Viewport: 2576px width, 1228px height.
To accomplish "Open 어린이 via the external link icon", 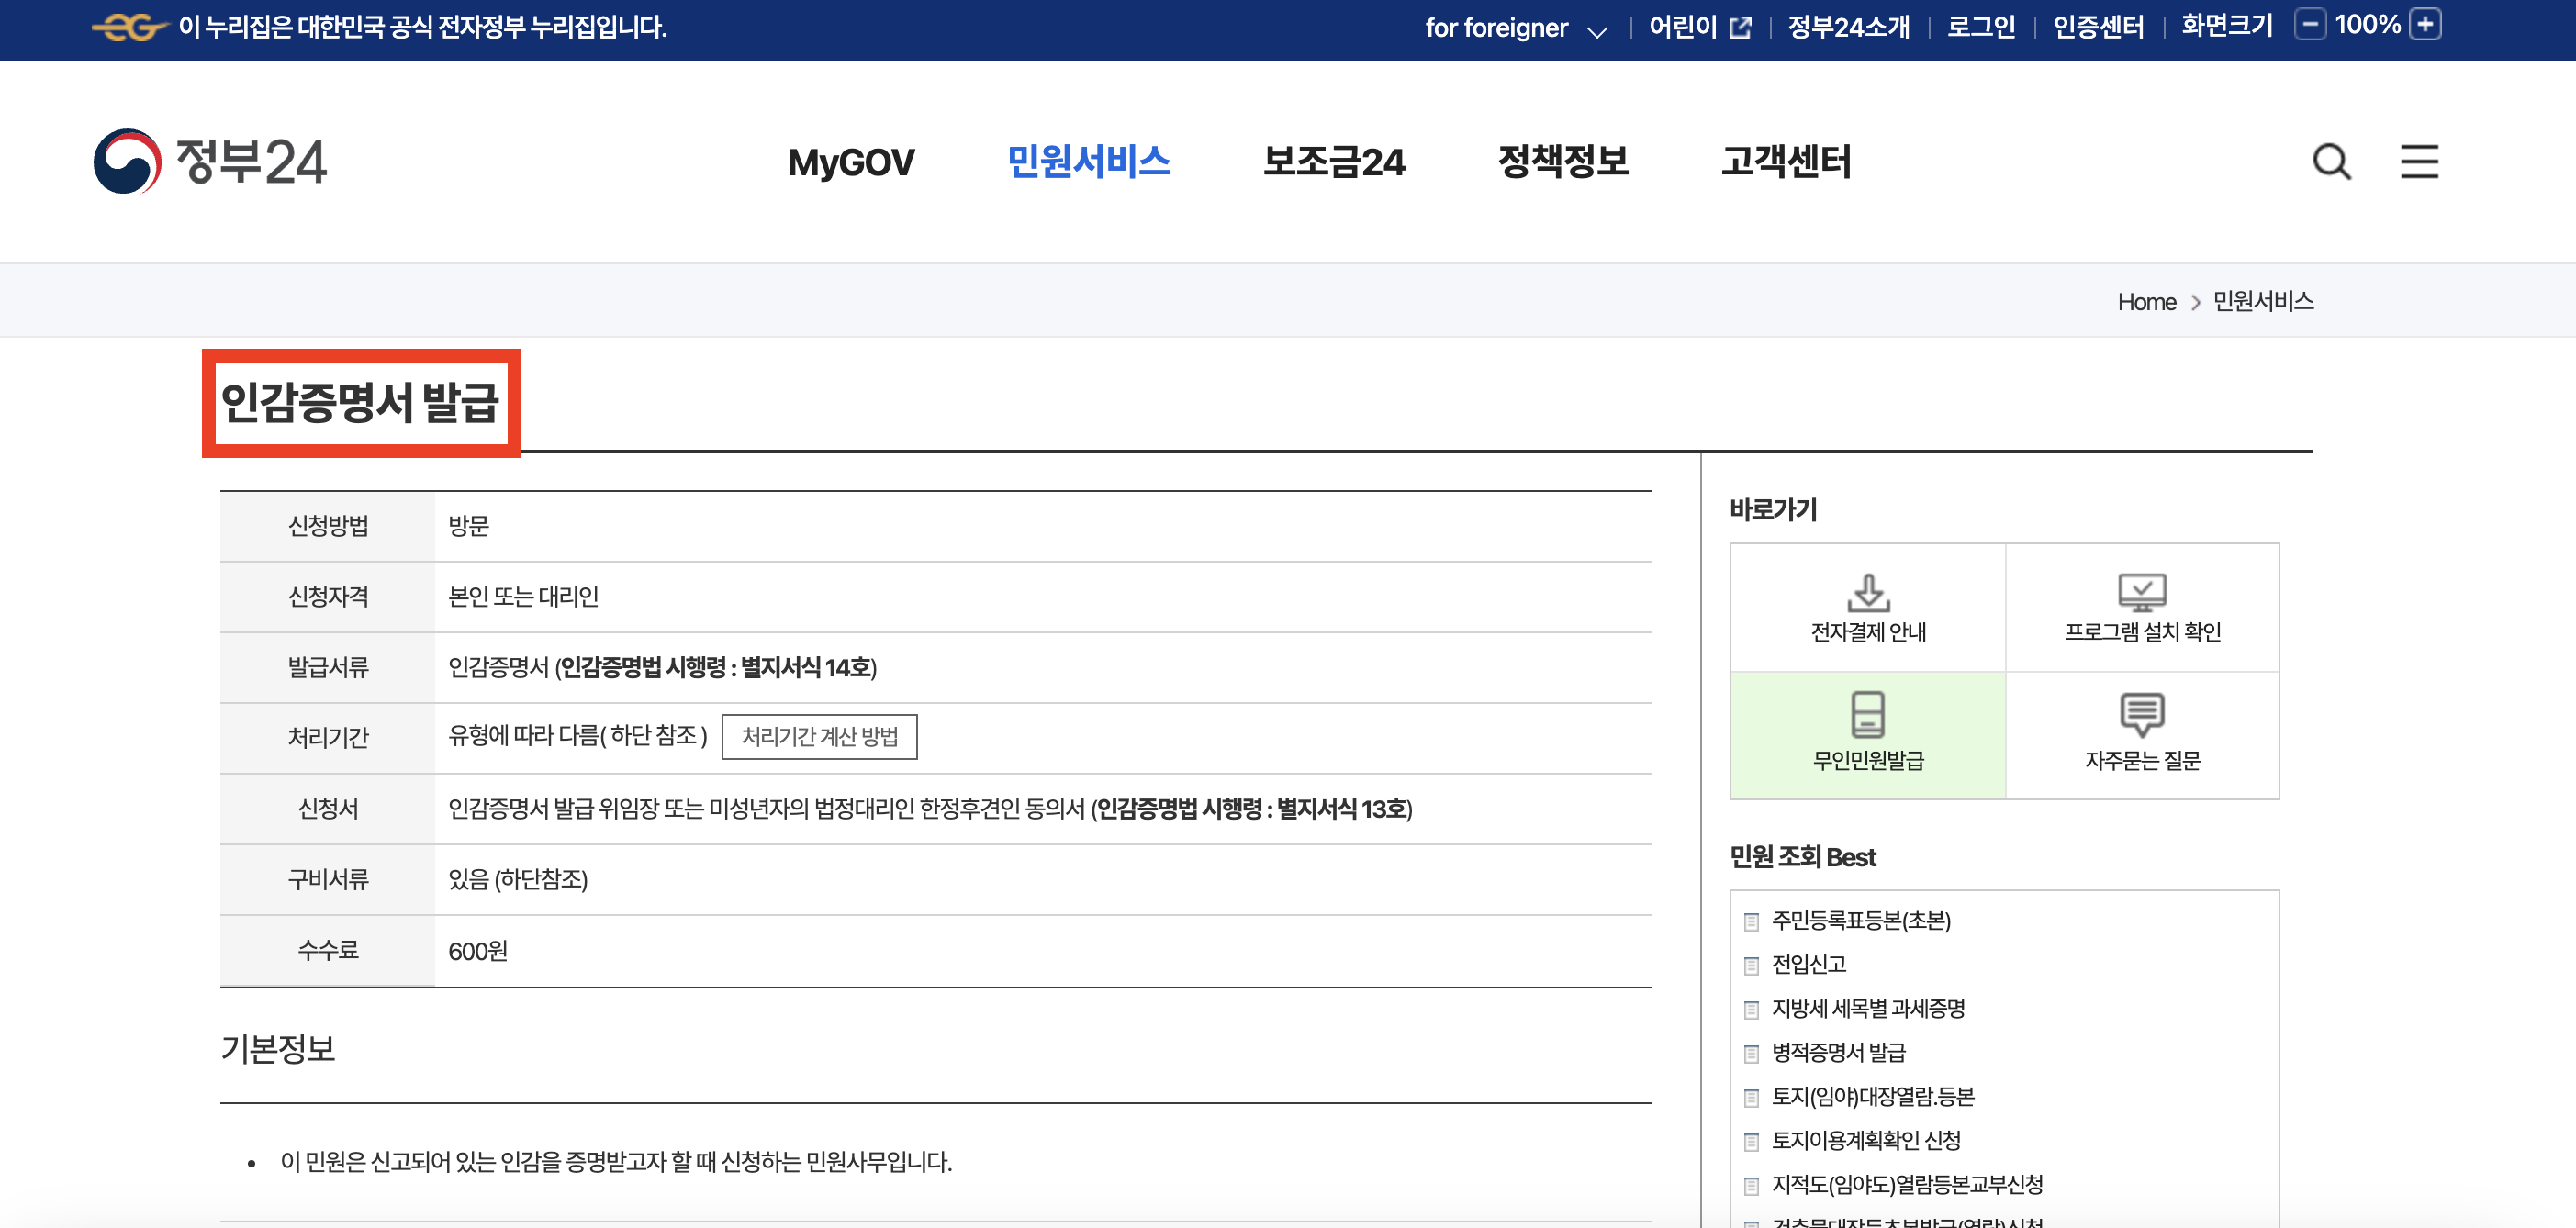I will [1741, 28].
